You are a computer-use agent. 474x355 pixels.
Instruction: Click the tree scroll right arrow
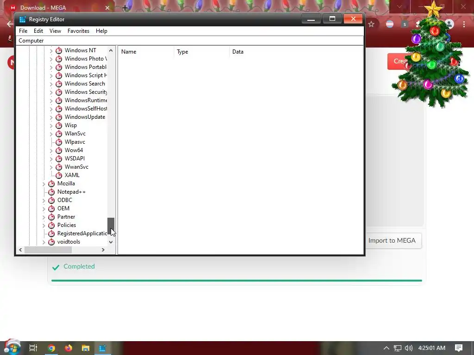103,250
